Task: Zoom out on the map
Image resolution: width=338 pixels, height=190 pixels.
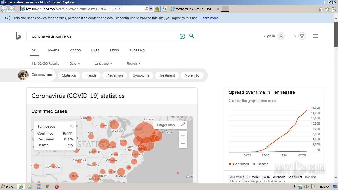Action: 183,144
